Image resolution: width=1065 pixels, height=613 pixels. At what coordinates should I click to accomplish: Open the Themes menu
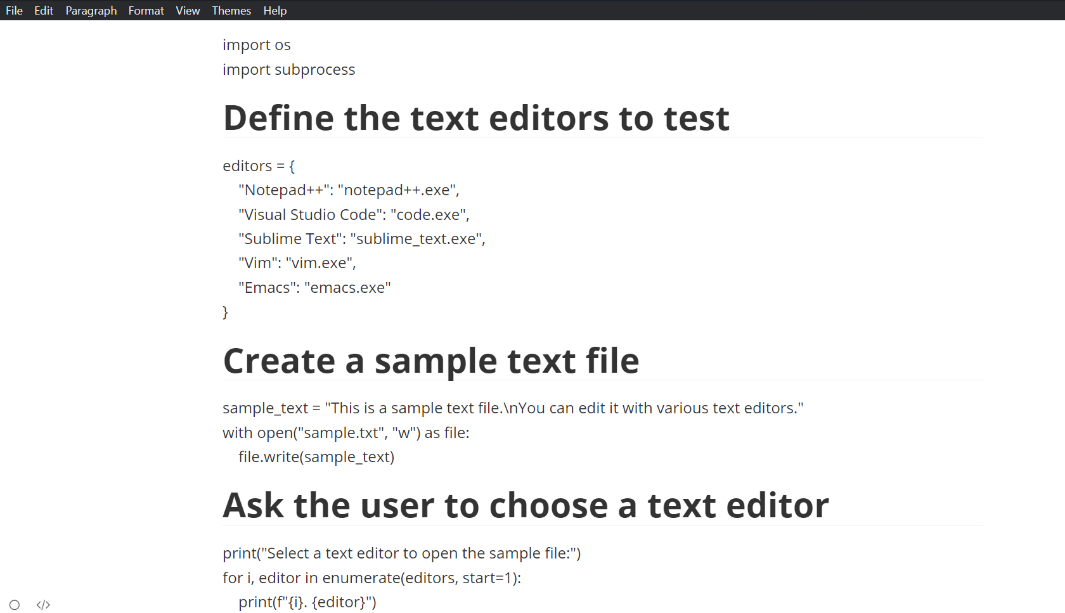[231, 10]
